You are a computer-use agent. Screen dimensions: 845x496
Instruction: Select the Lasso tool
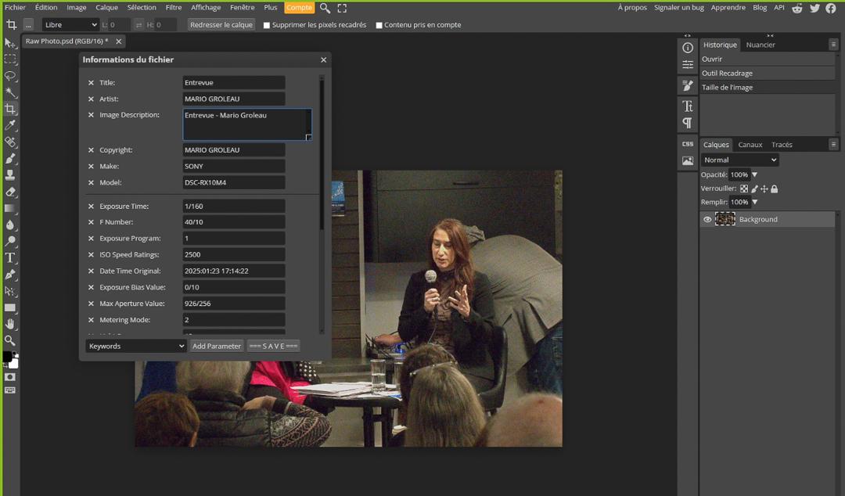point(10,76)
